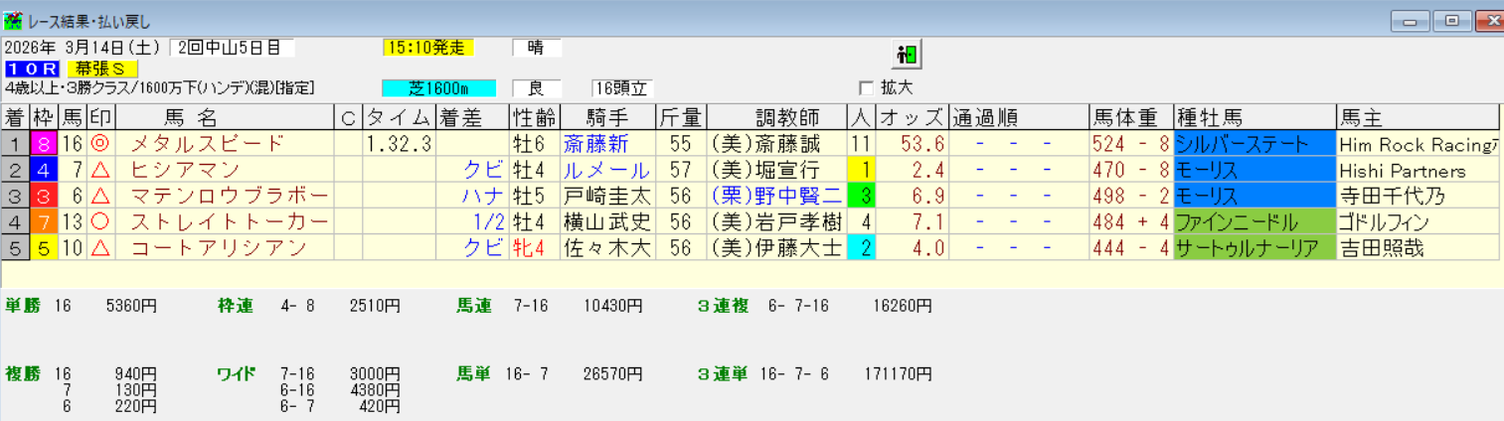Click sire cell シルバーステート
Screen dimensions: 1504x421
click(1253, 145)
